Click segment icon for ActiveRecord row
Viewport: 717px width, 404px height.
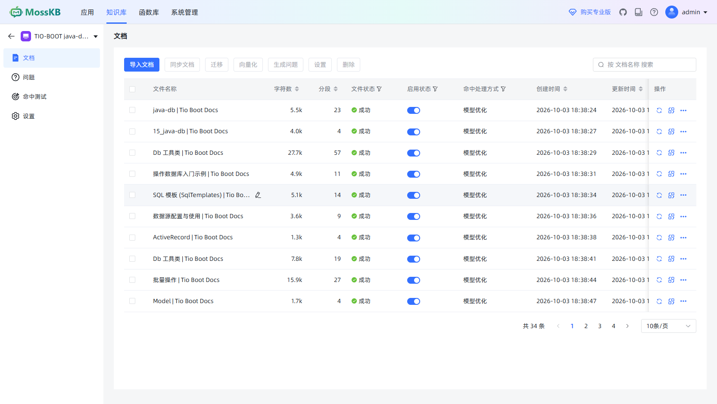[671, 238]
